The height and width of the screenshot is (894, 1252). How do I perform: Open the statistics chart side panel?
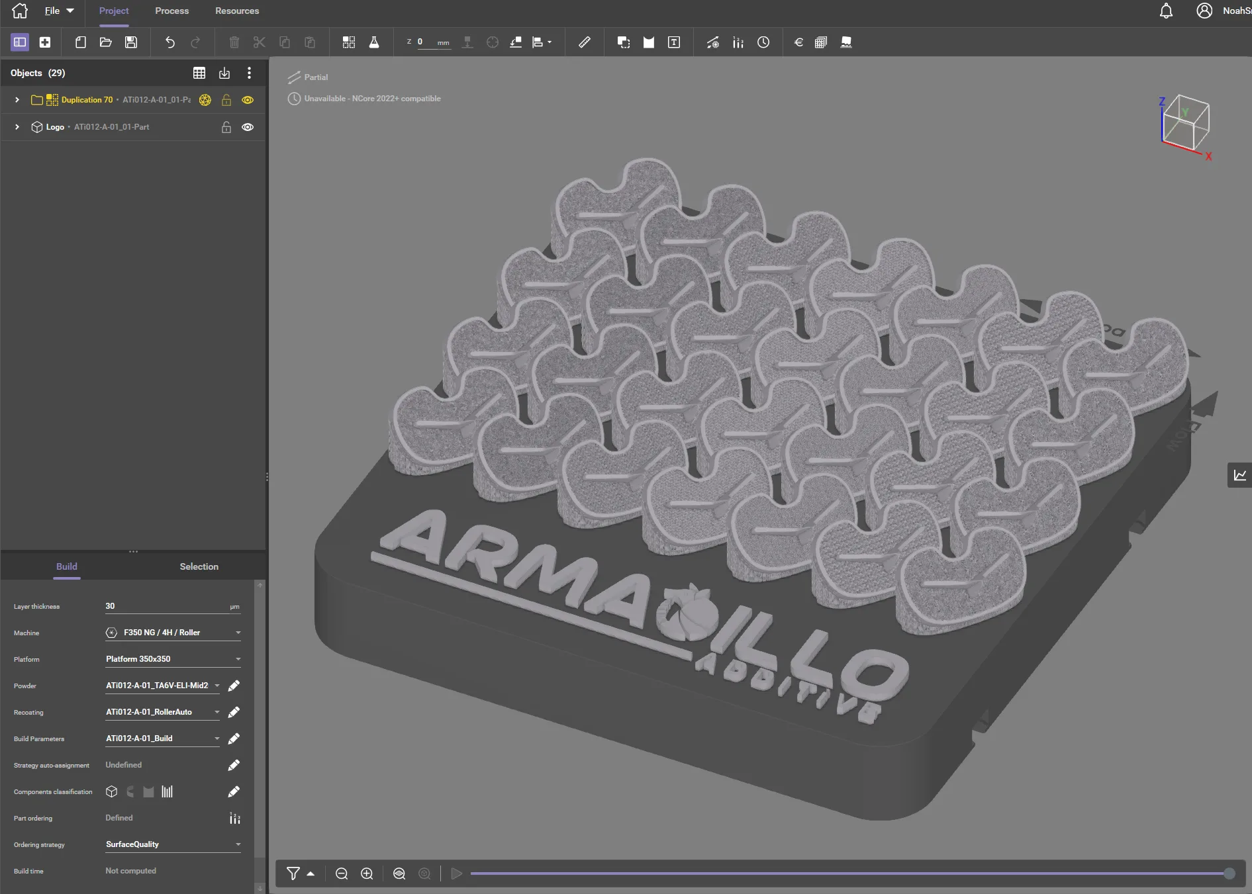(x=1239, y=475)
